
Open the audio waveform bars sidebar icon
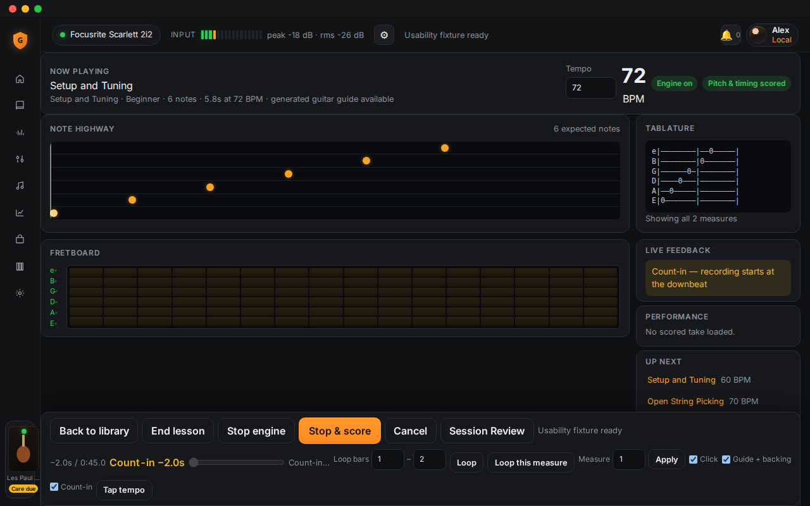(20, 132)
